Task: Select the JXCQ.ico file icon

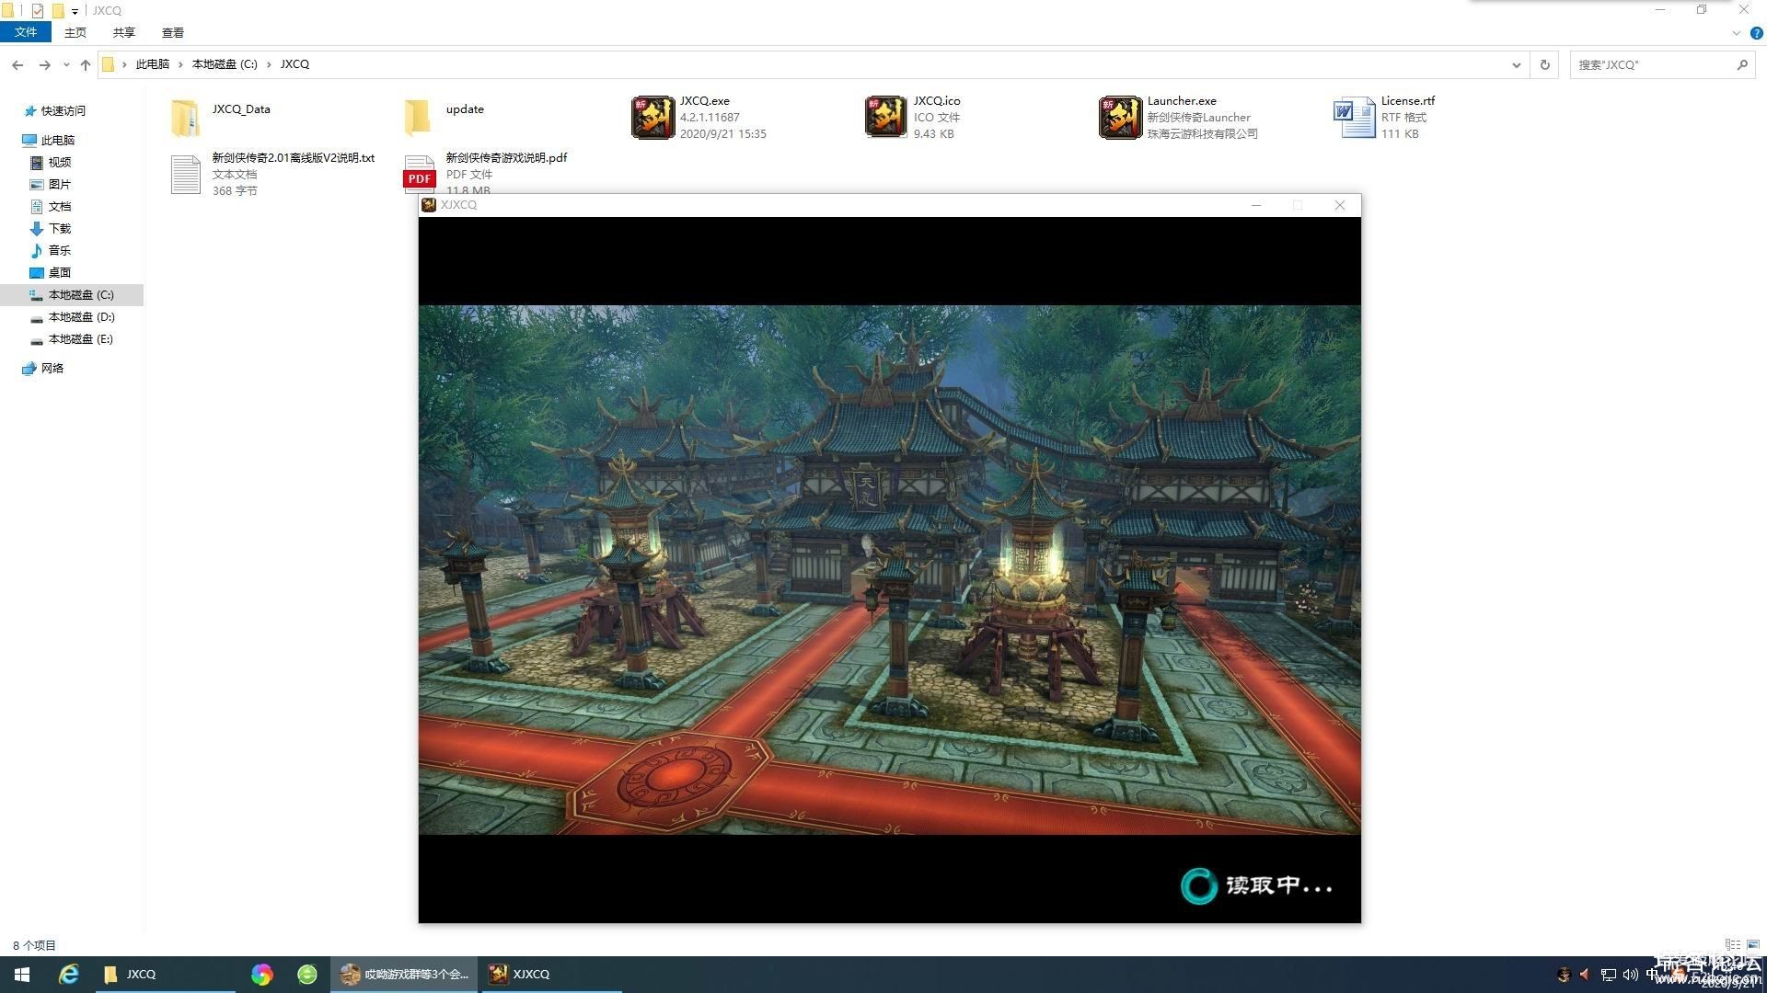Action: pyautogui.click(x=886, y=118)
